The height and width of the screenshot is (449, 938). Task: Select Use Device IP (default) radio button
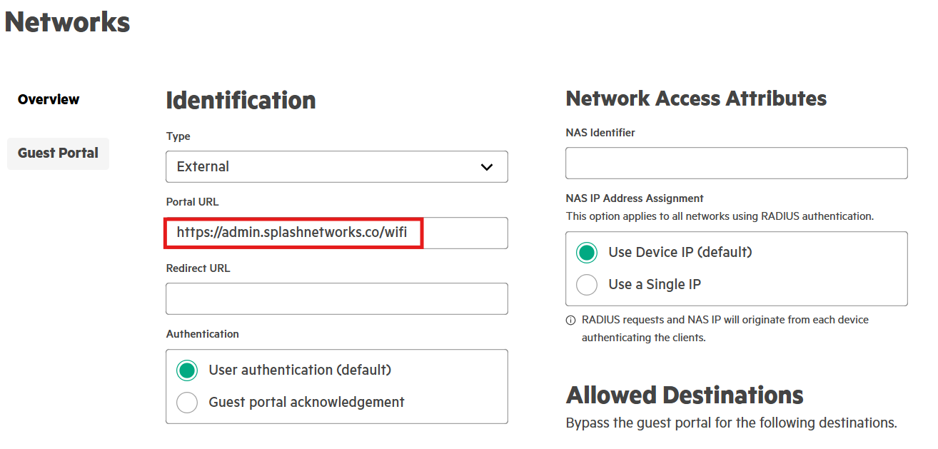click(587, 253)
